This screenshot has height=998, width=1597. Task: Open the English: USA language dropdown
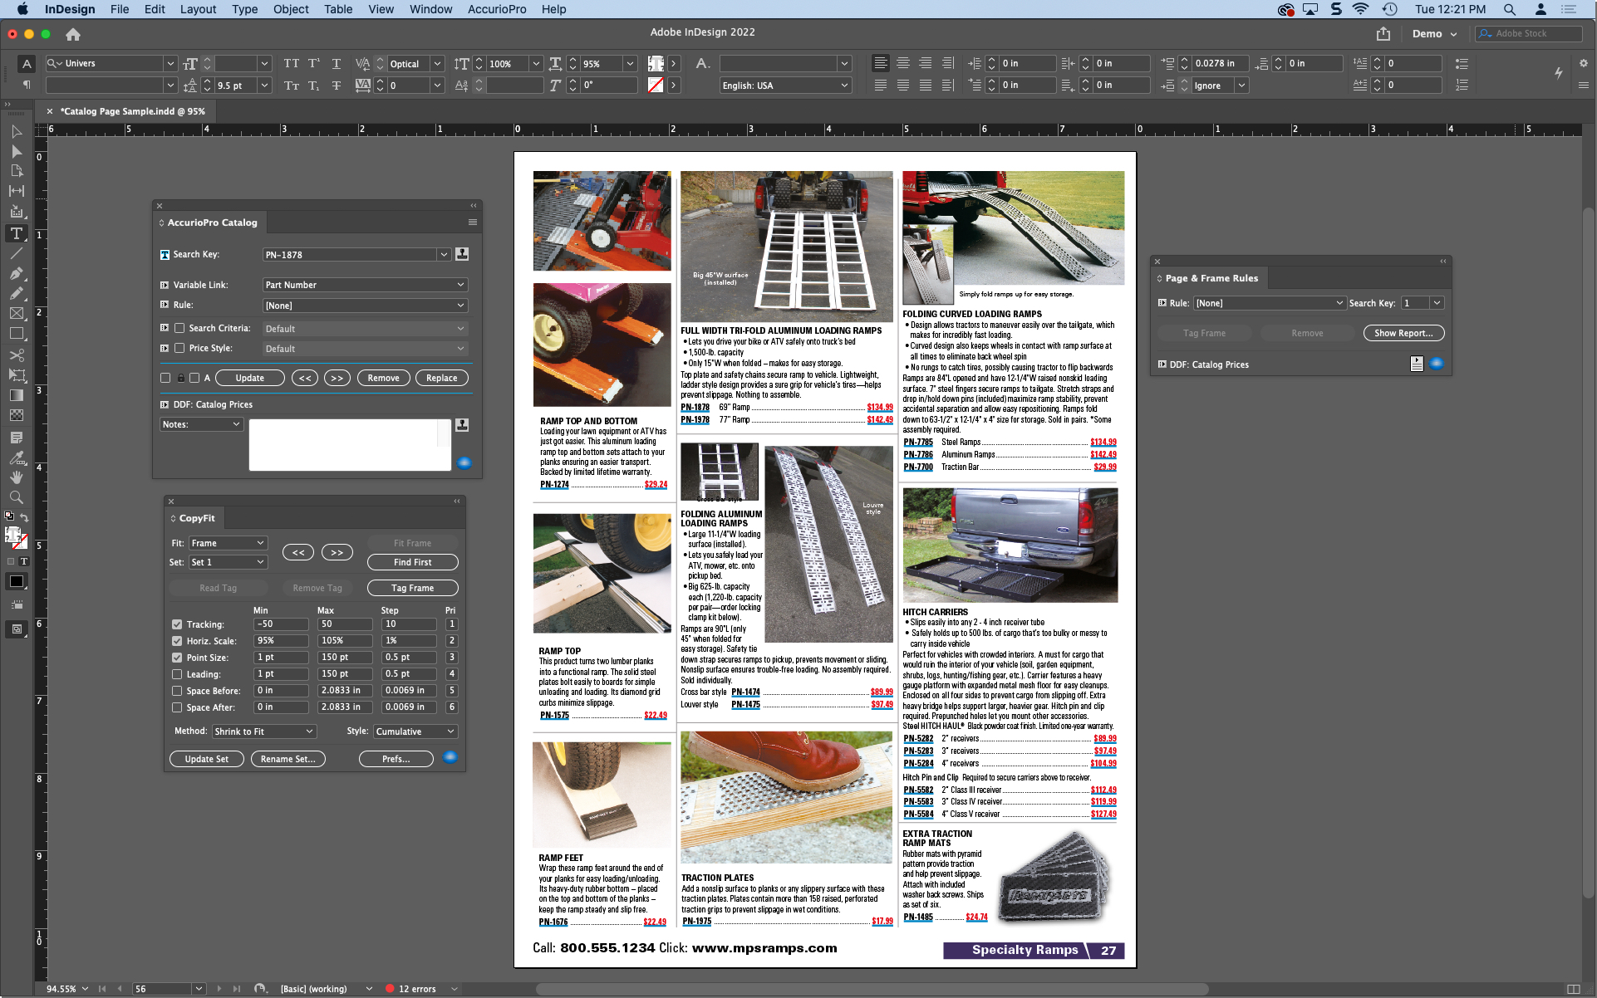point(784,86)
